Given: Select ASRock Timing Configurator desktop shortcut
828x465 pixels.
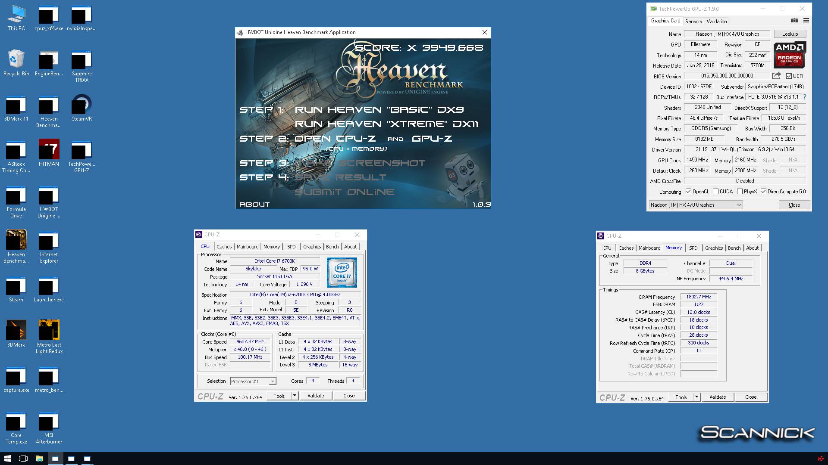Looking at the screenshot, I should coord(16,157).
